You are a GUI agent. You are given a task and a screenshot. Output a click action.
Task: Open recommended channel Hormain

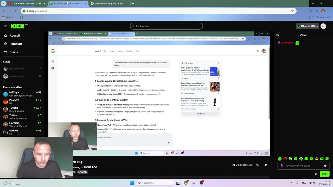(x=22, y=124)
